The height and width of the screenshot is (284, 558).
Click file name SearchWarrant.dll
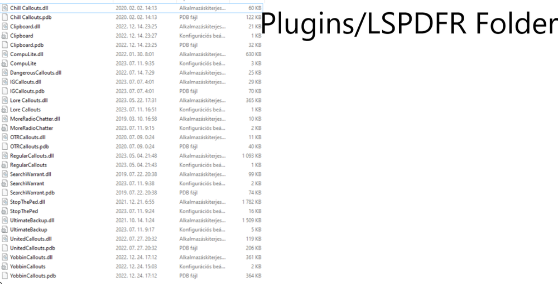[x=31, y=174]
